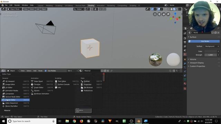This screenshot has height=124, width=221.
Task: Open shader type Object dropdown
Action: point(13,71)
